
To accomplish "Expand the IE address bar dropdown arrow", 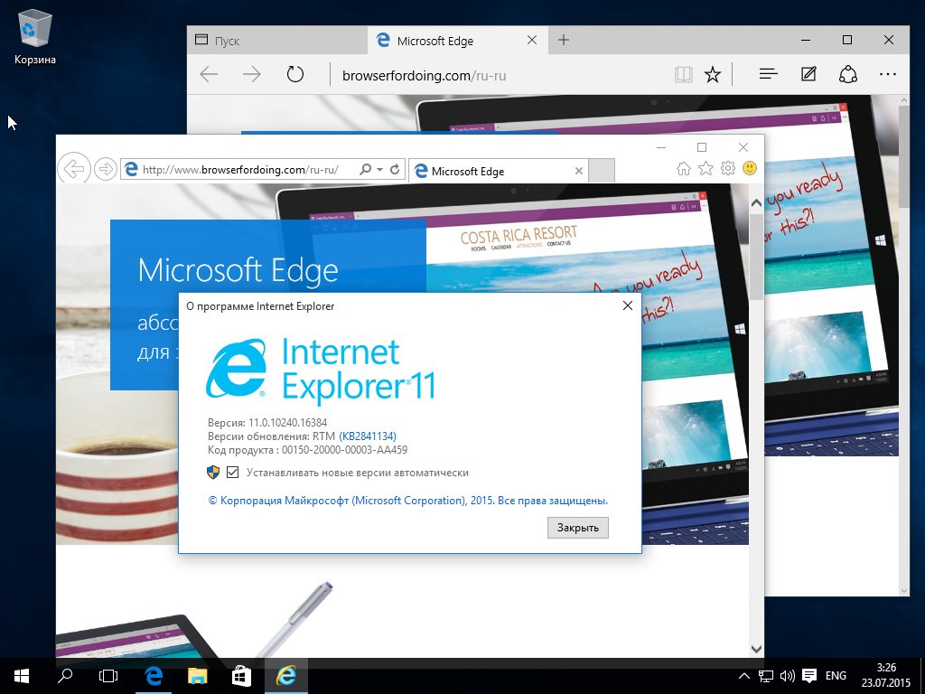I will pos(380,170).
